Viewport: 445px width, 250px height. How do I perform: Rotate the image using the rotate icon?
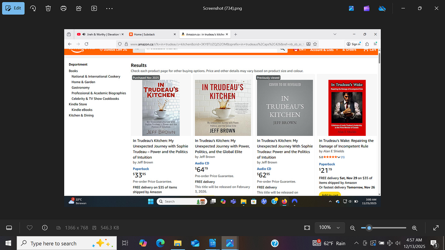point(33,8)
